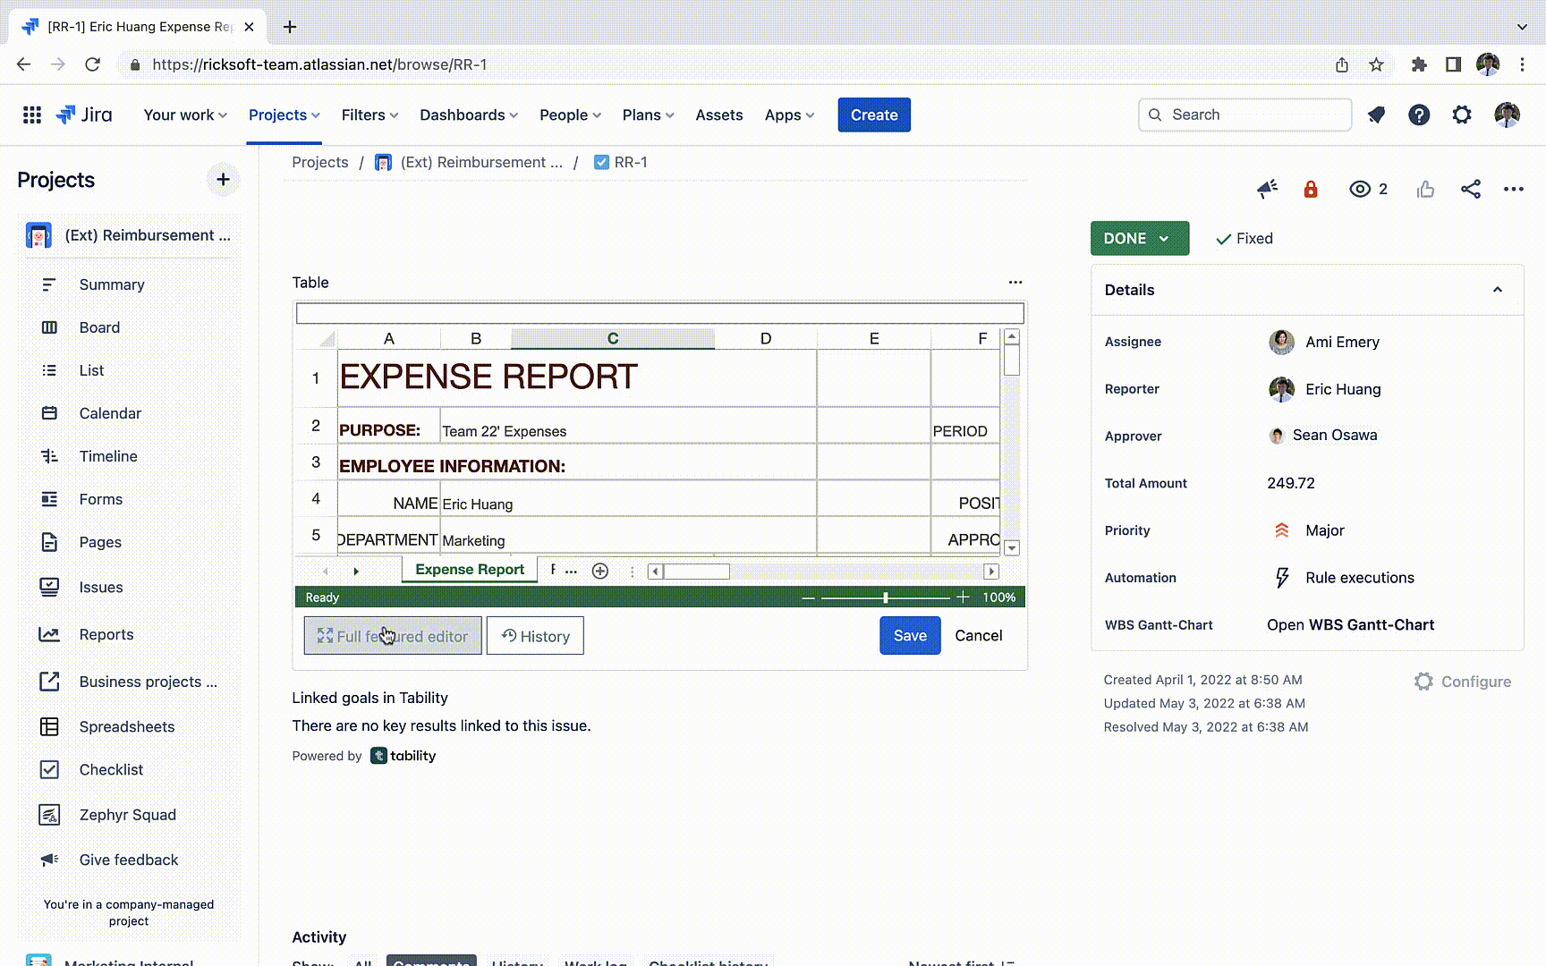The image size is (1546, 966).
Task: Open Forms in sidebar
Action: pyautogui.click(x=129, y=499)
